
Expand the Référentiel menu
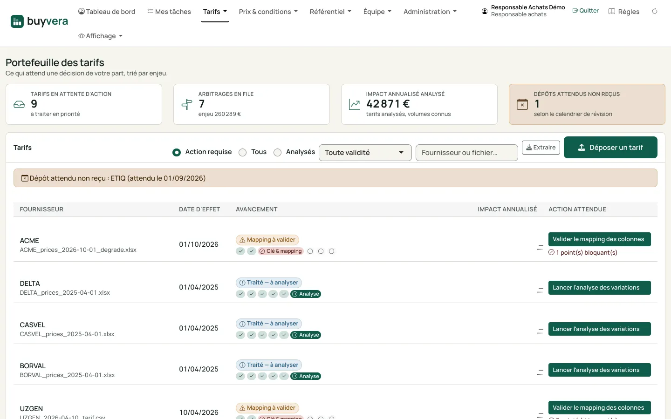click(x=330, y=12)
